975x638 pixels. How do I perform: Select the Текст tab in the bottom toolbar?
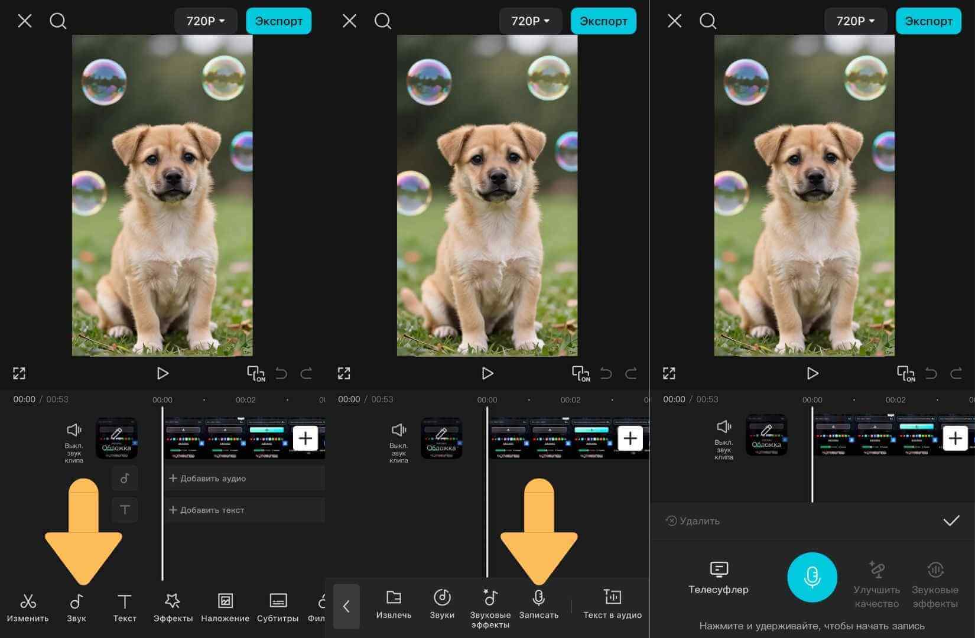click(125, 607)
